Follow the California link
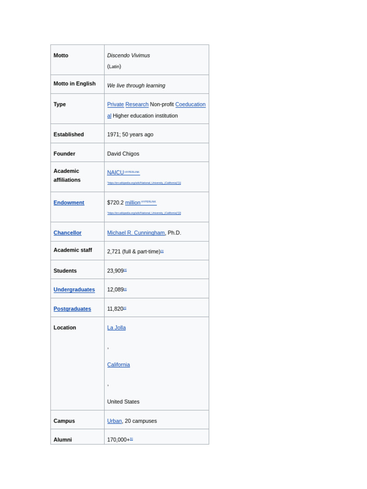Image resolution: width=367 pixels, height=489 pixels. (118, 365)
